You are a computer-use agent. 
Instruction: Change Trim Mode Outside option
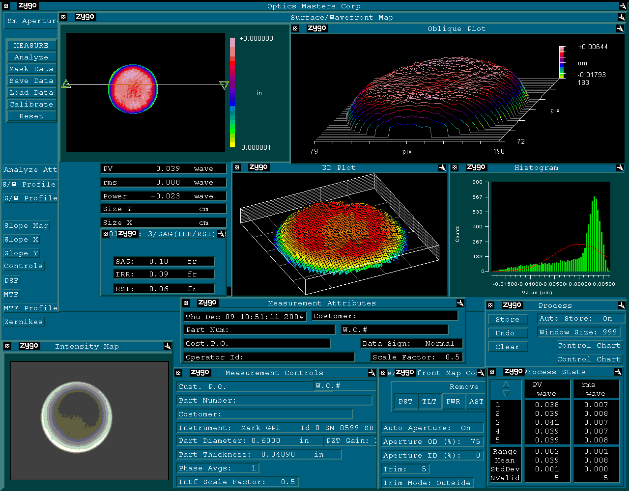[x=428, y=483]
